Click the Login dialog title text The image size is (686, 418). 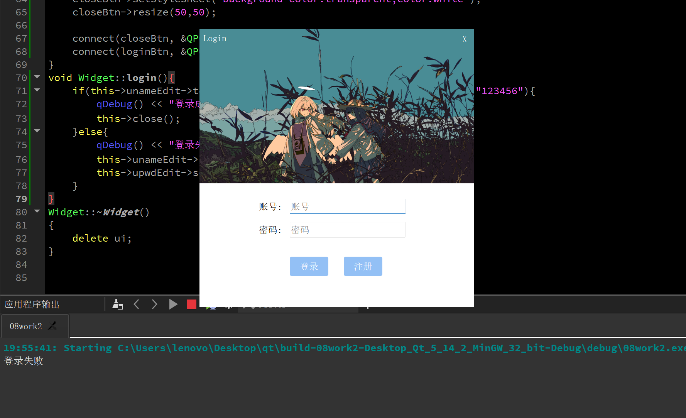point(215,39)
